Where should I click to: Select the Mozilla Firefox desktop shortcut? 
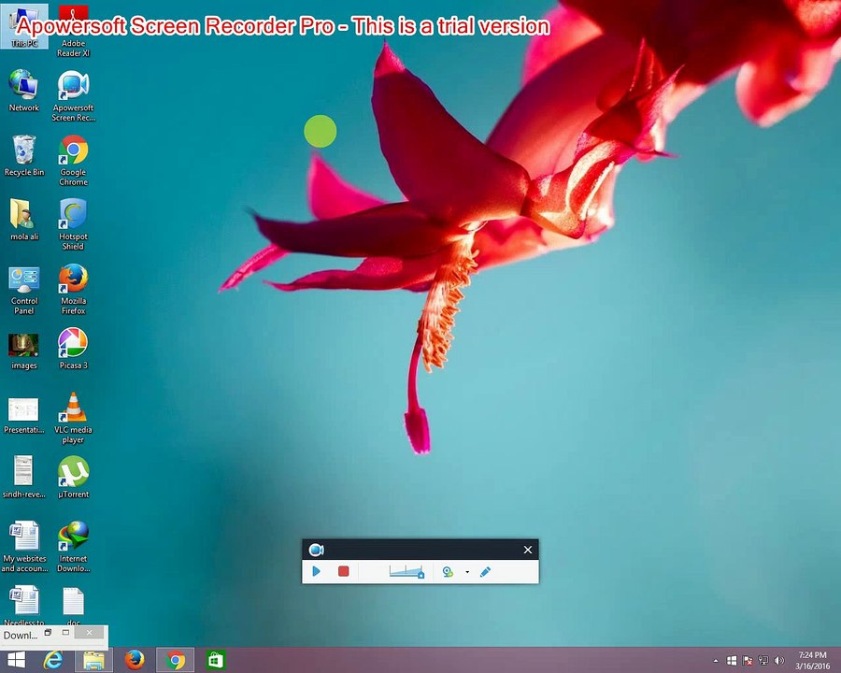[x=74, y=289]
